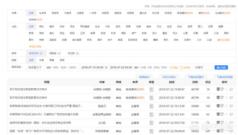Select the 头条号 source filter
Image resolution: width=238 pixels, height=135 pixels.
tap(42, 13)
